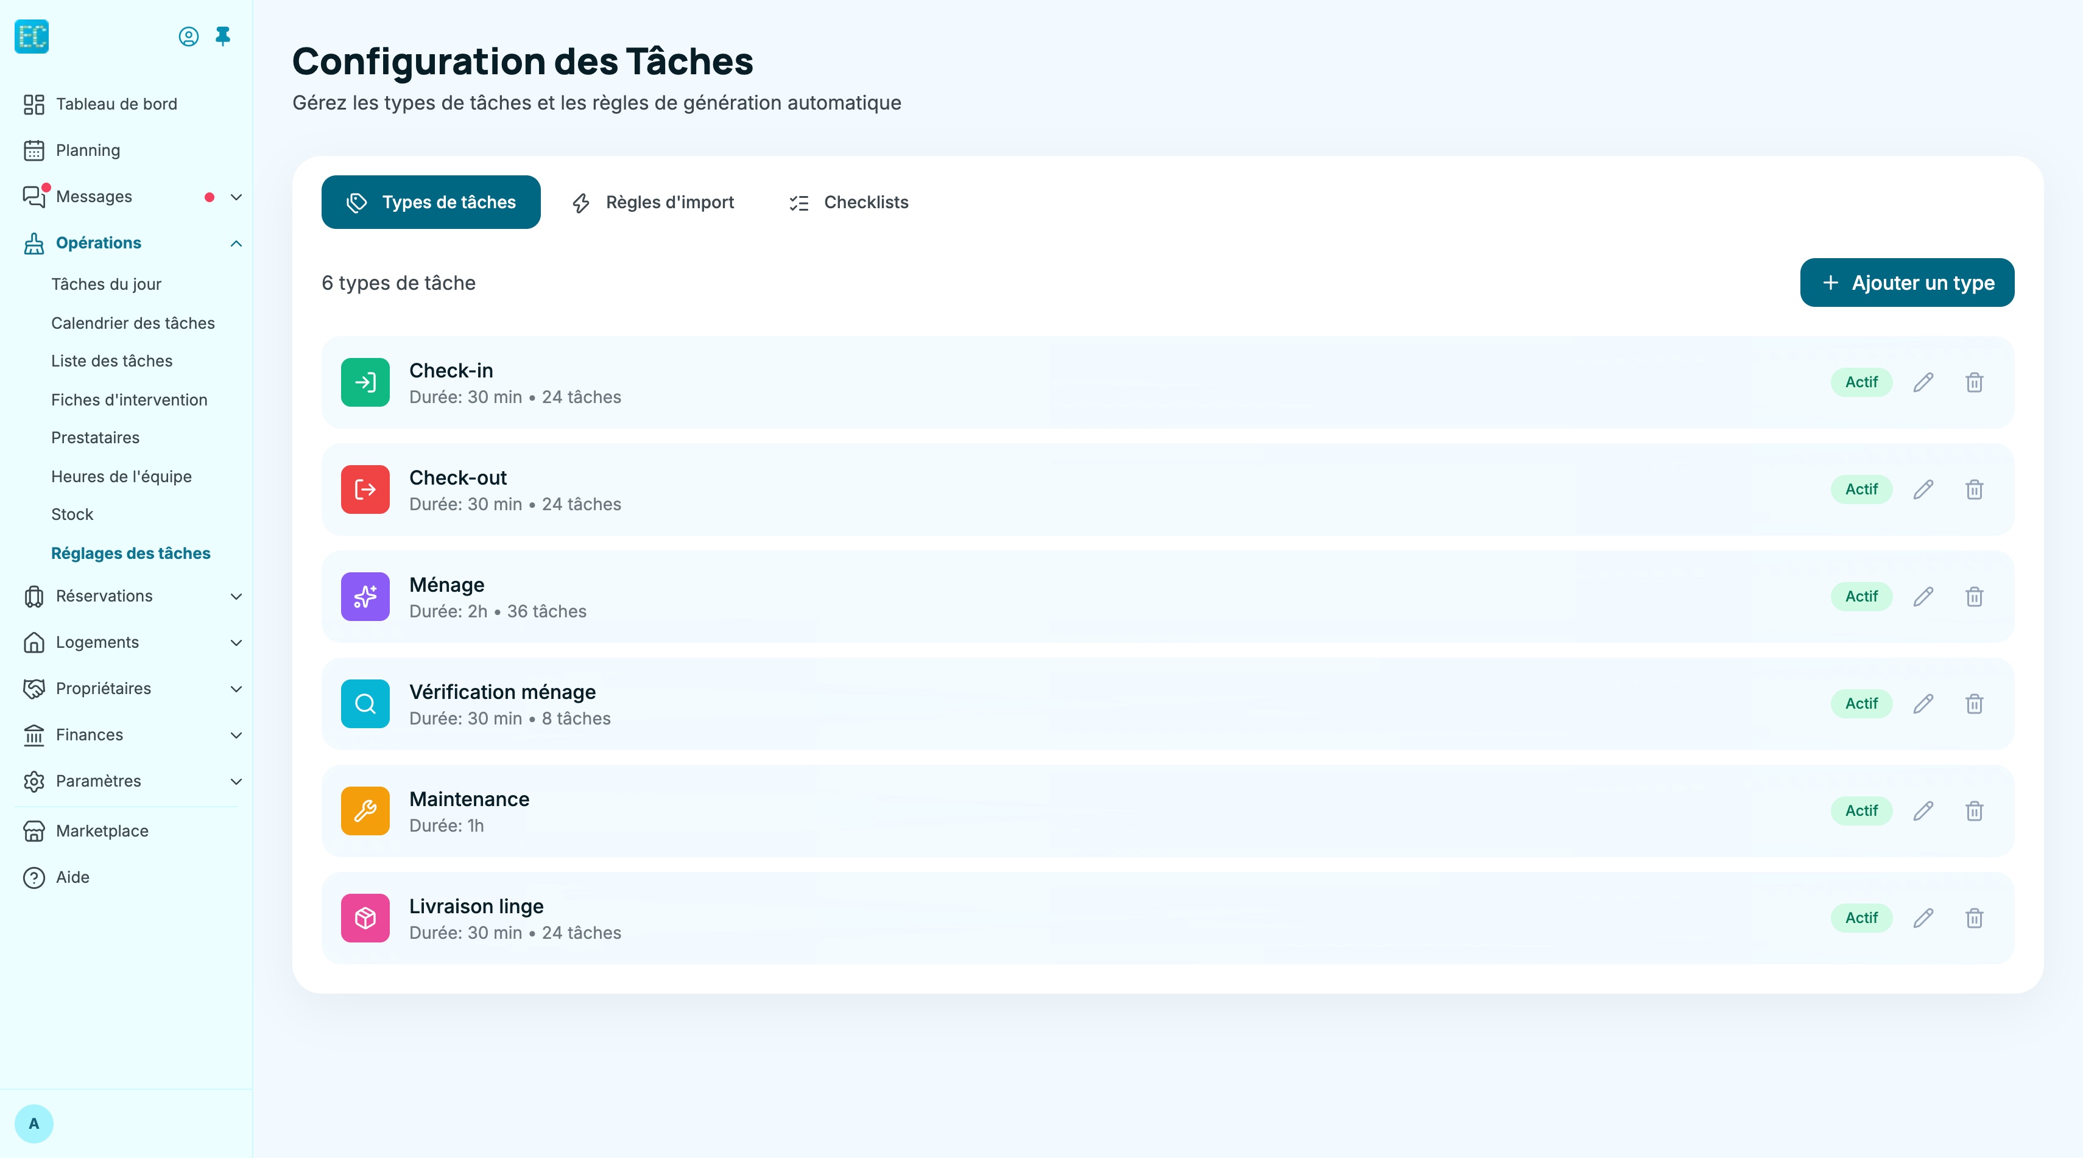Edit the Livraison linge task type

coord(1923,918)
